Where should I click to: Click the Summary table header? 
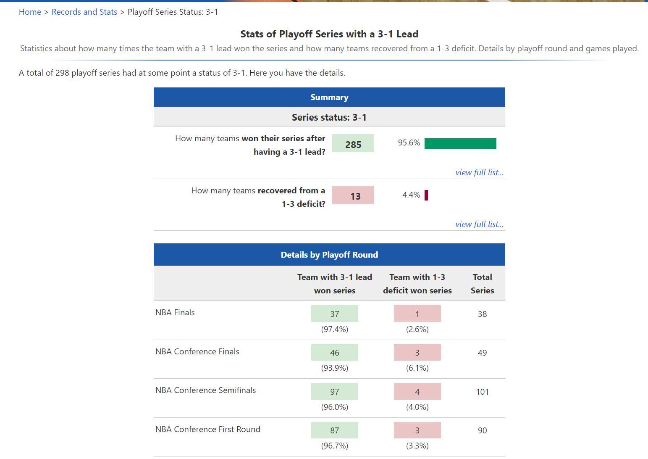pos(329,97)
